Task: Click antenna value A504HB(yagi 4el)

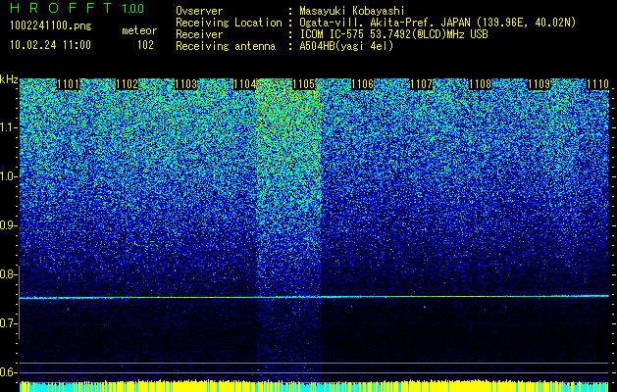Action: coord(346,46)
